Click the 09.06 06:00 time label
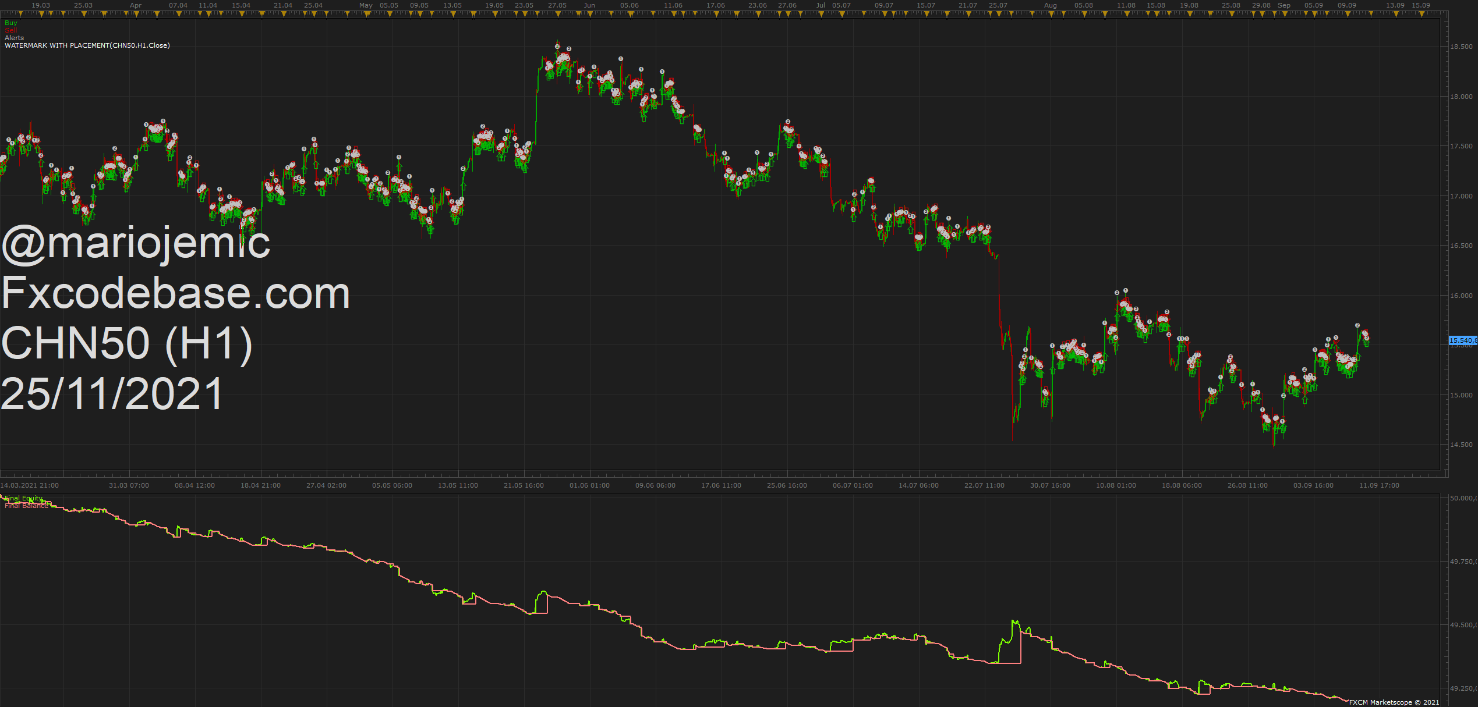The width and height of the screenshot is (1478, 707). [x=656, y=485]
